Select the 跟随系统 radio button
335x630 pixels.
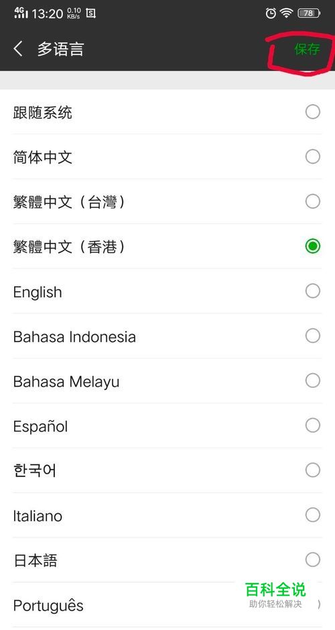tap(313, 111)
